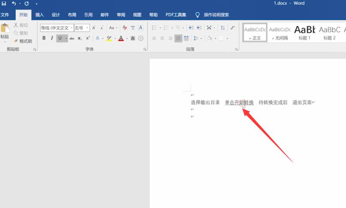
Task: Click Increase Indent icon
Action: (199, 28)
